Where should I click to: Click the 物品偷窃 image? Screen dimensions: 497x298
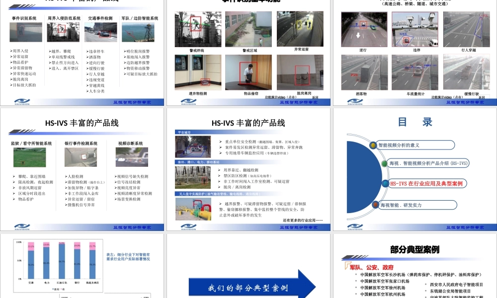[248, 72]
